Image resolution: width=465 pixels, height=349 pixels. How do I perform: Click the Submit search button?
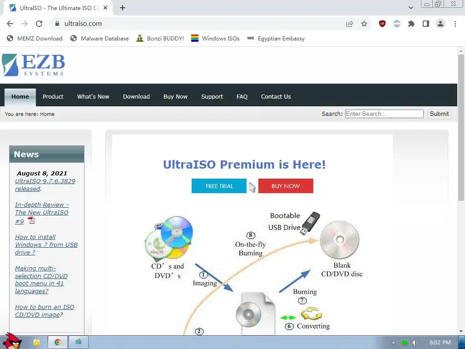click(x=439, y=114)
